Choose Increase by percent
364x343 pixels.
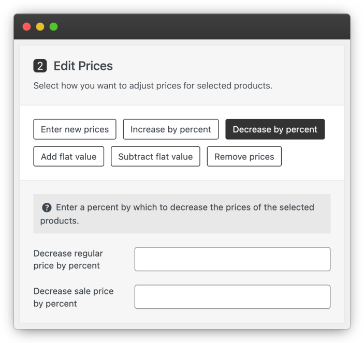point(170,129)
